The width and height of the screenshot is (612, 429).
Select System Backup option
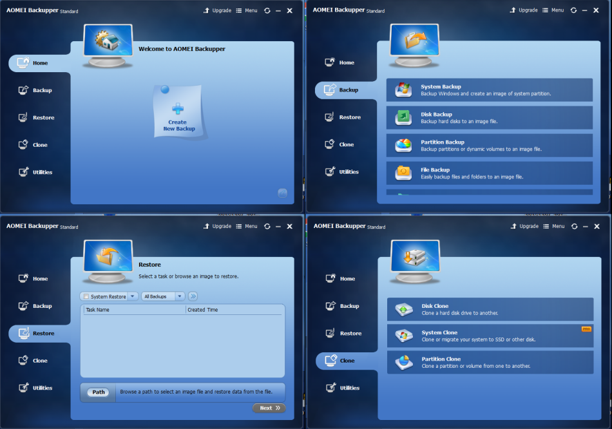tap(490, 90)
